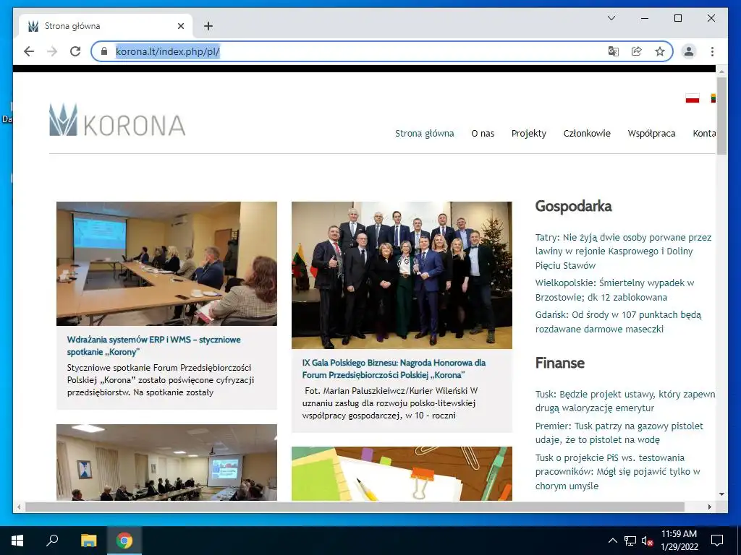This screenshot has height=555, width=741.
Task: Click the browser forward arrow
Action: [52, 51]
